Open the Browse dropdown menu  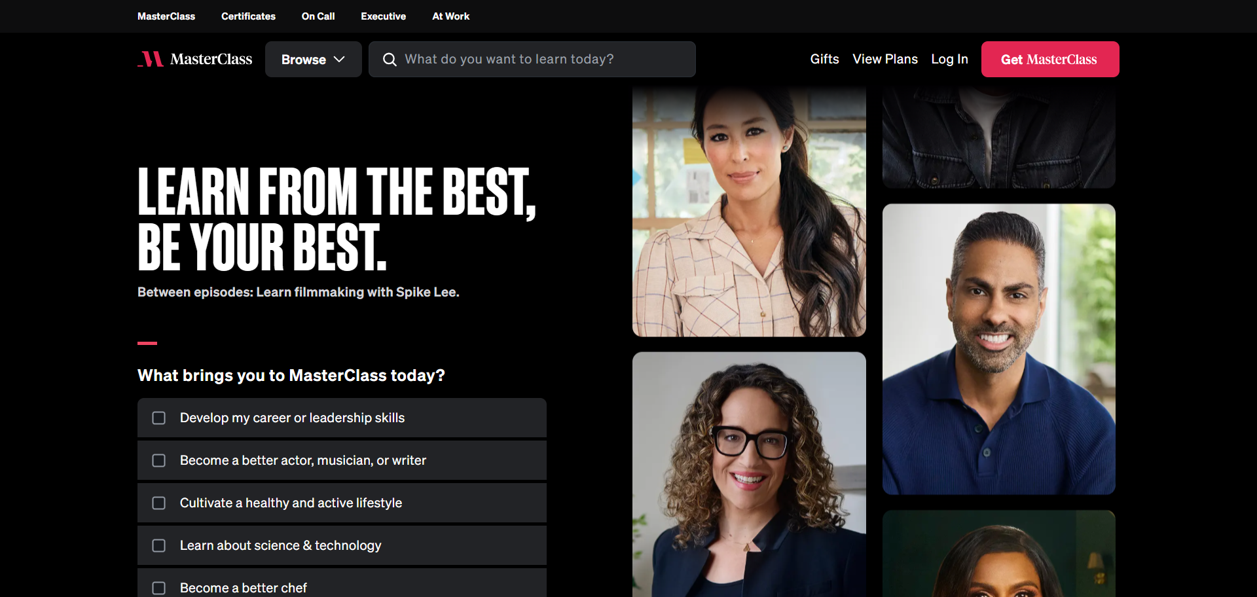coord(313,60)
